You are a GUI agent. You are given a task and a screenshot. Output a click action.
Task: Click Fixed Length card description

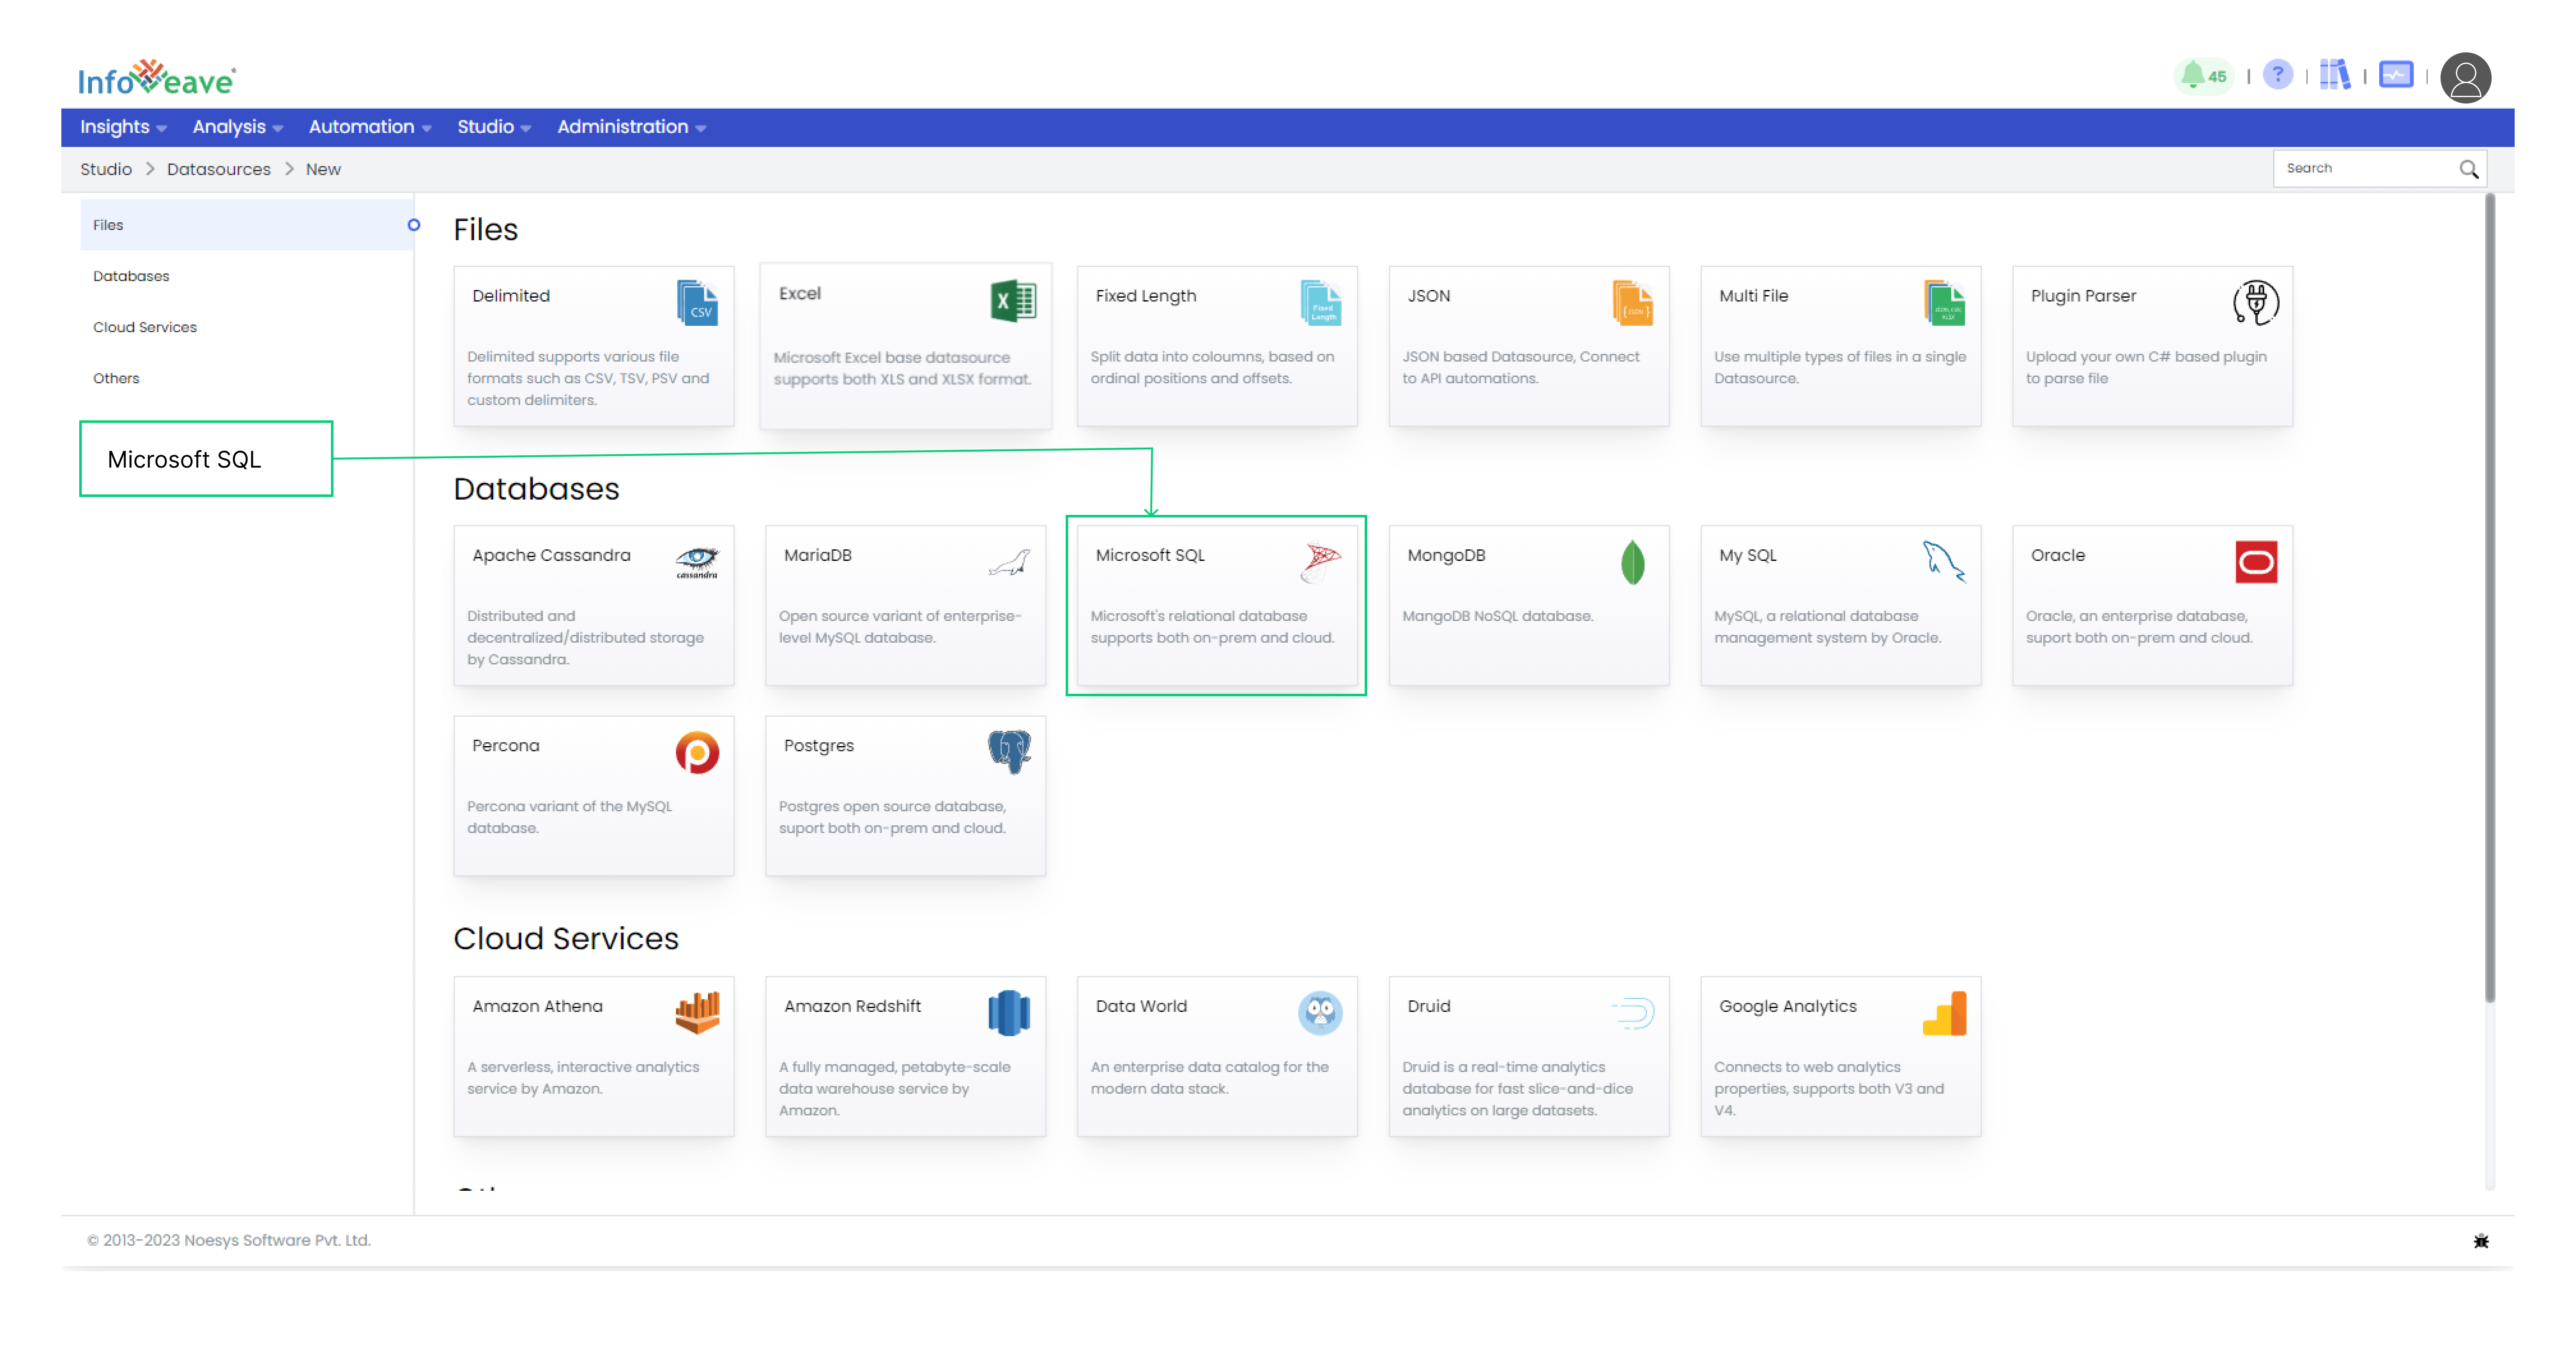click(1212, 367)
